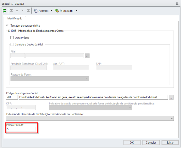This screenshot has height=148, width=181.
Task: Open the Registro de Ponto dropdown
Action: (x=50, y=79)
